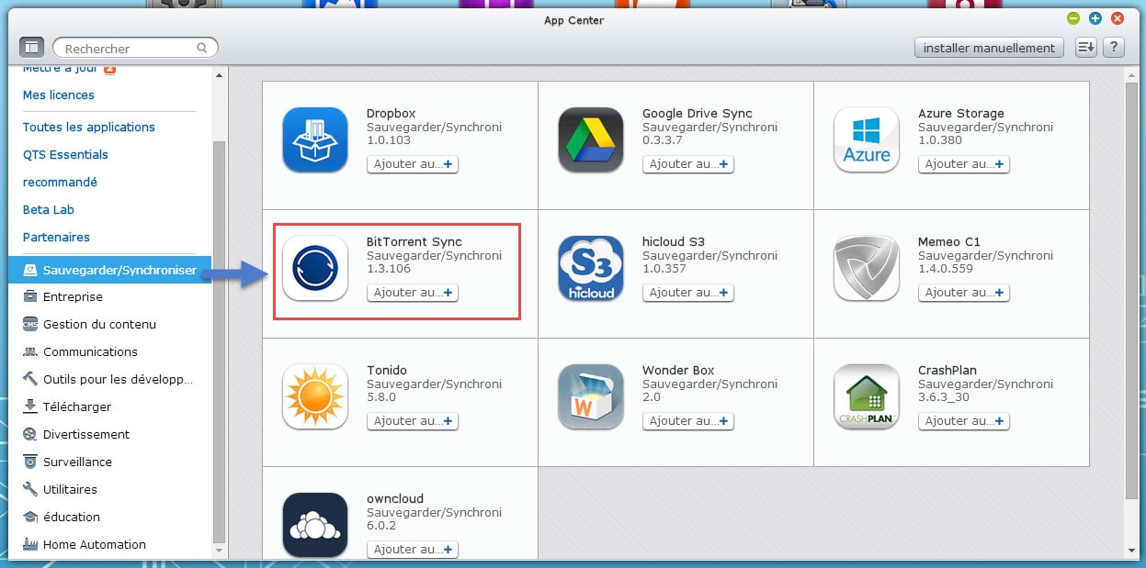Viewport: 1146px width, 568px height.
Task: Click the Wonder Box title text
Action: pyautogui.click(x=678, y=371)
